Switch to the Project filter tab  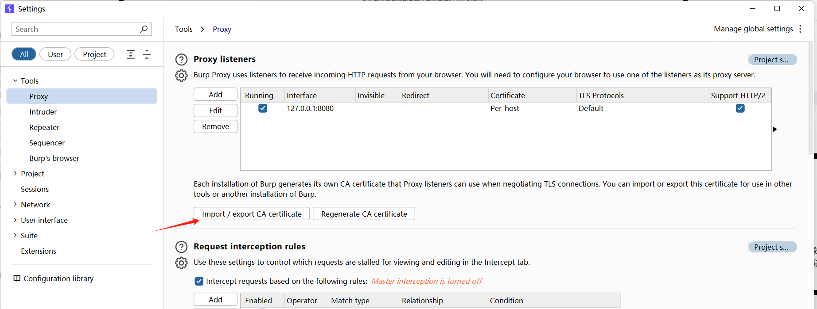pyautogui.click(x=94, y=54)
